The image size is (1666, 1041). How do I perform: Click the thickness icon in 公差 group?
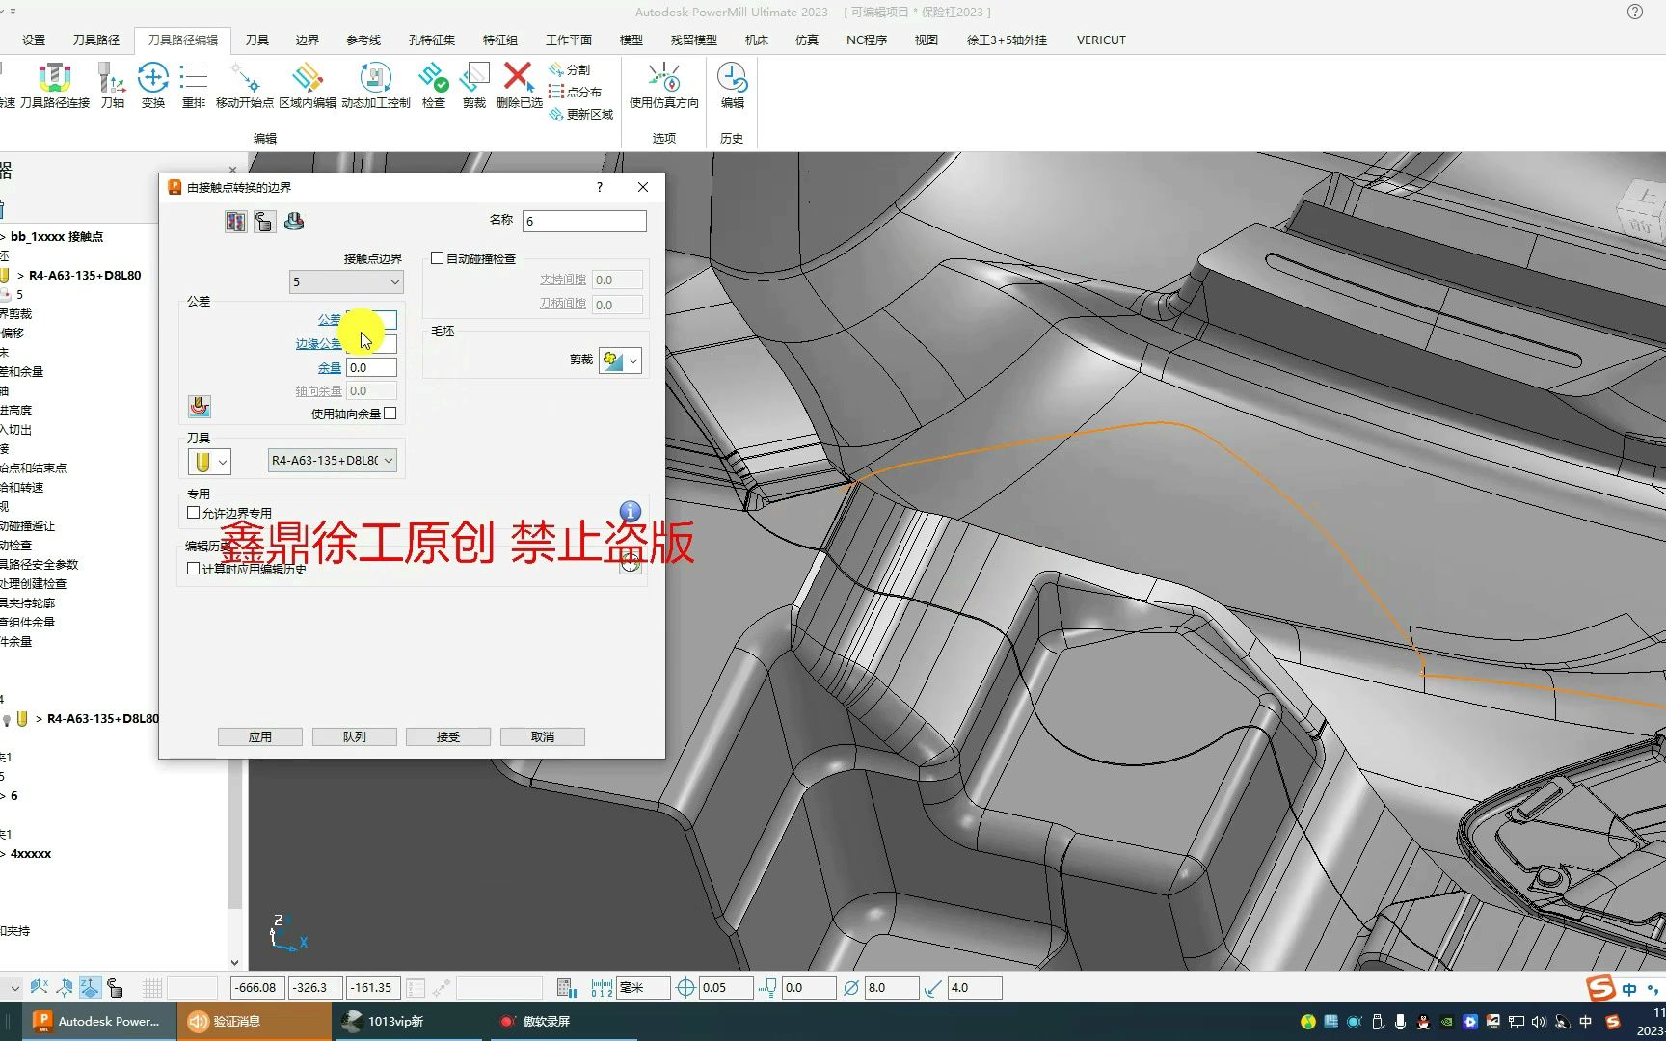click(200, 407)
